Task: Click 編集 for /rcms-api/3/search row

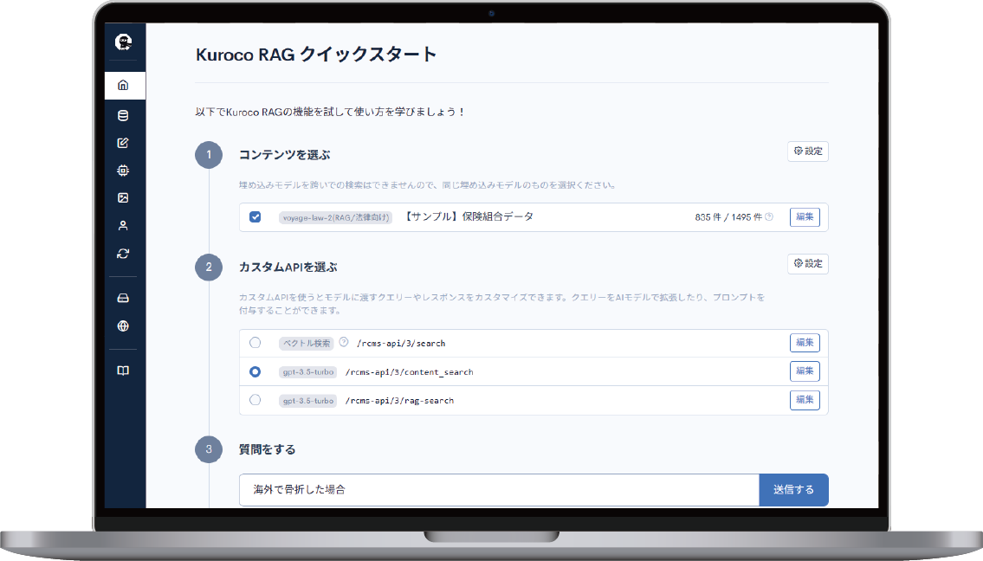Action: click(805, 343)
